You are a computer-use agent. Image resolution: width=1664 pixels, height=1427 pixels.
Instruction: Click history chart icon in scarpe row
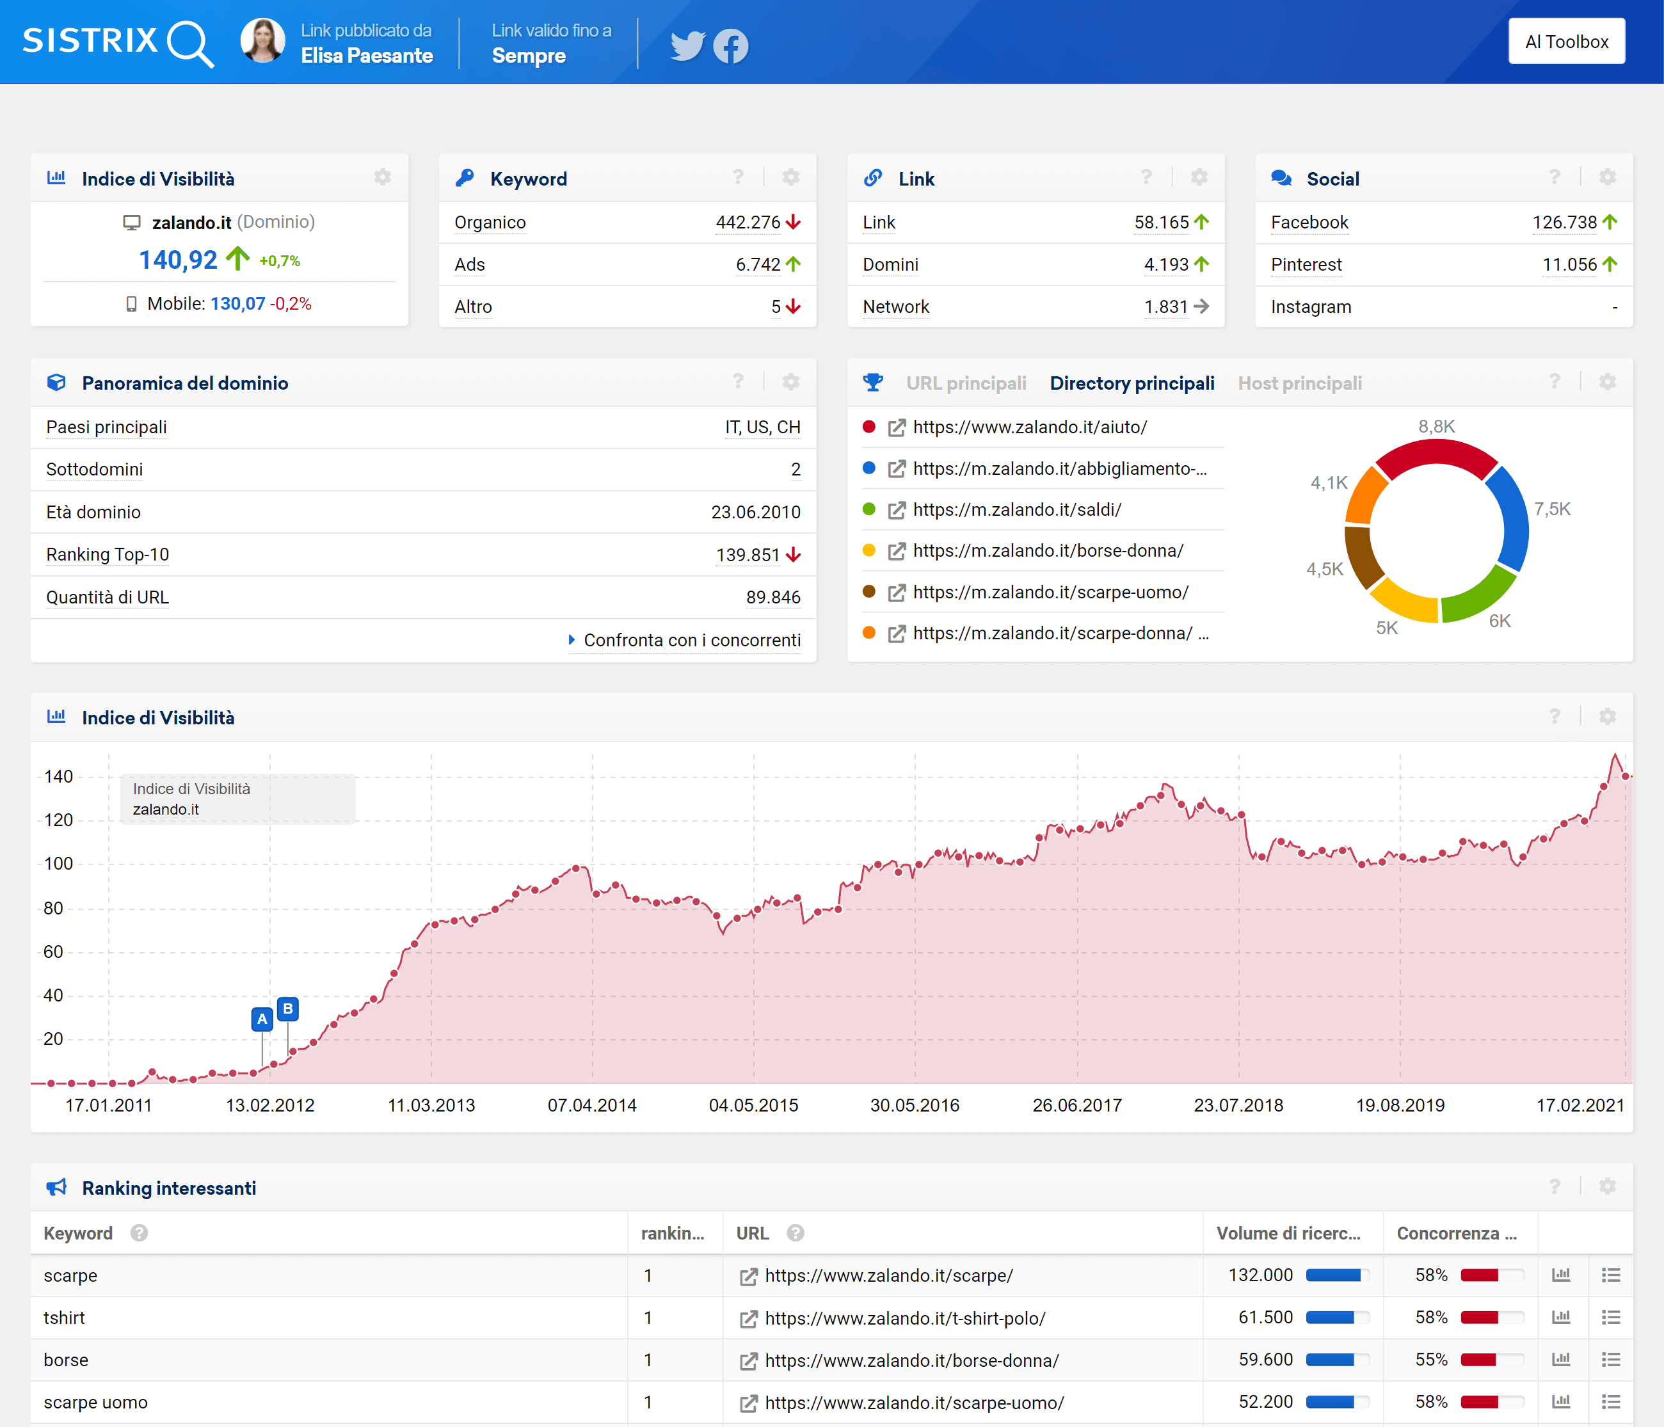[x=1561, y=1275]
